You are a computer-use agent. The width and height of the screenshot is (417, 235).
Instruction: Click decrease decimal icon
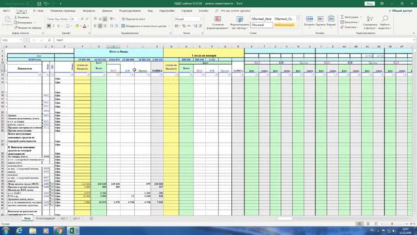[200, 26]
